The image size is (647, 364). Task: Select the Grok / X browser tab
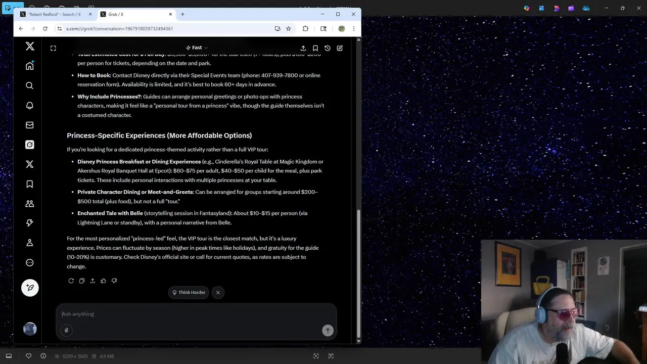pyautogui.click(x=136, y=14)
